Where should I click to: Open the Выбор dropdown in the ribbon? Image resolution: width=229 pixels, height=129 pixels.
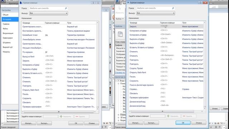point(120,19)
